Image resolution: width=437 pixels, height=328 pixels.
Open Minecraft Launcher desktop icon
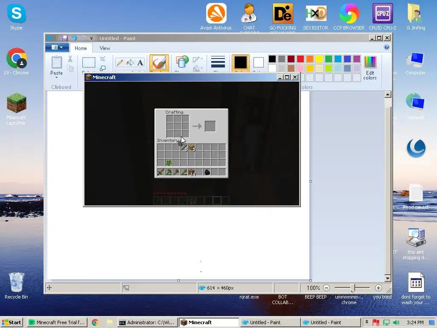point(16,109)
